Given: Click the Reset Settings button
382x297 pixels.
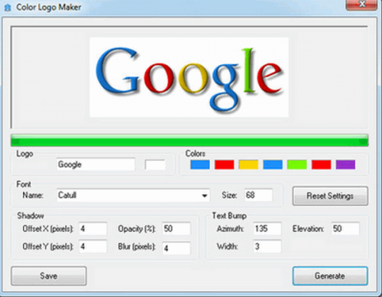Looking at the screenshot, I should pyautogui.click(x=330, y=196).
